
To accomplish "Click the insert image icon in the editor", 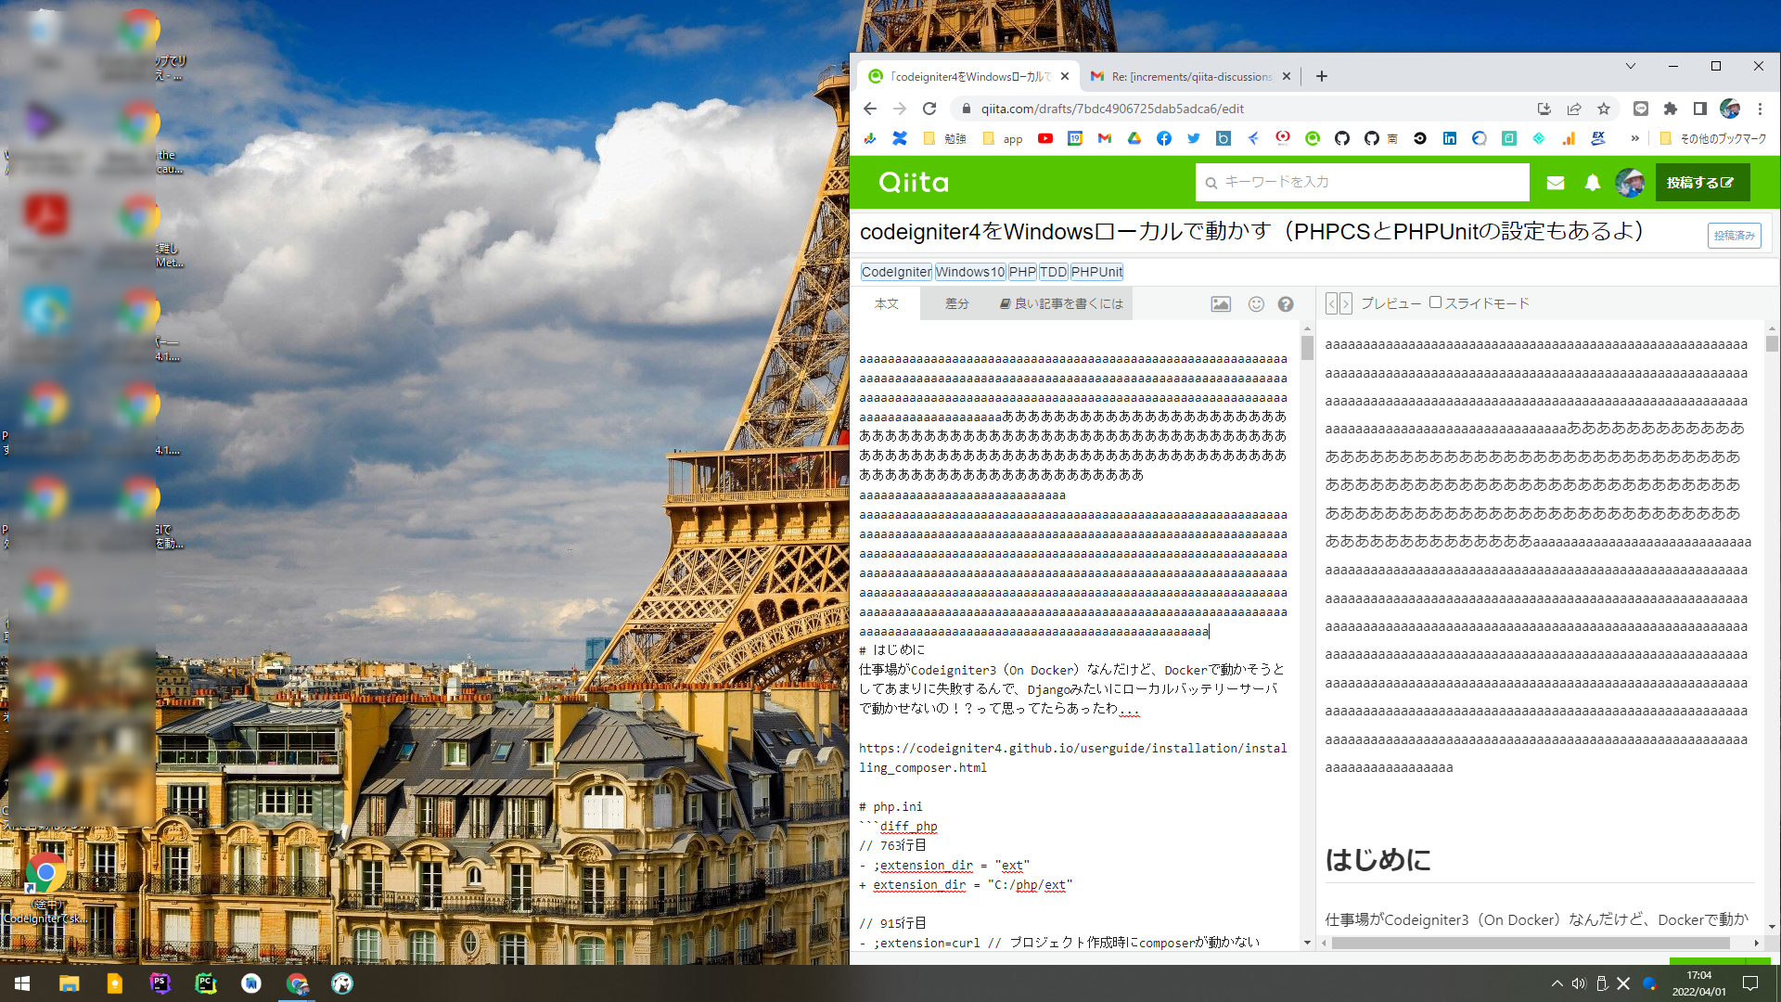I will pos(1221,304).
